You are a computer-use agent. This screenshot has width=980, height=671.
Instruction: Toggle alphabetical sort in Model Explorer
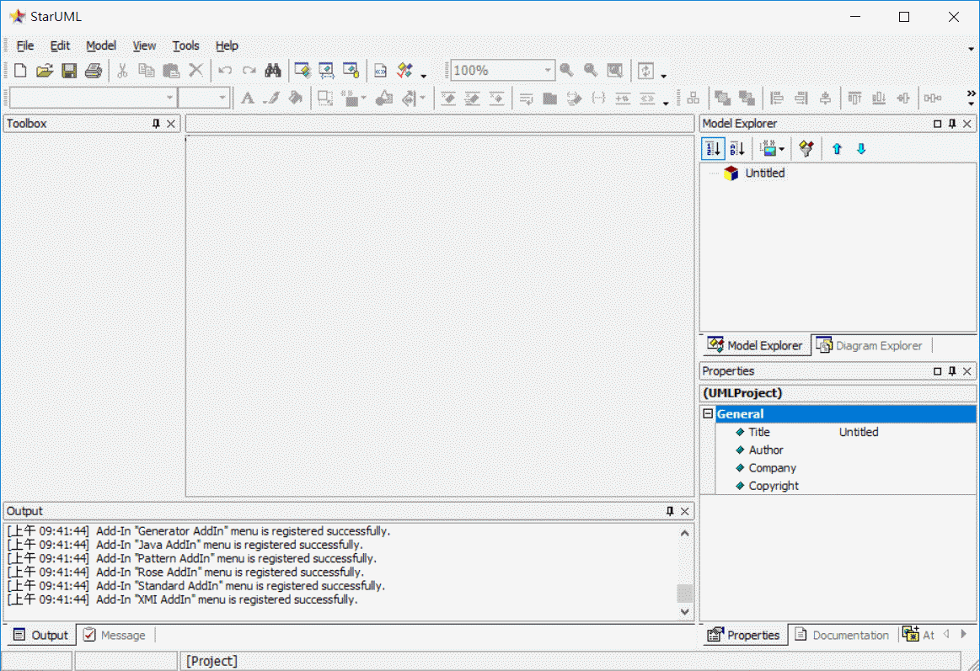coord(737,148)
